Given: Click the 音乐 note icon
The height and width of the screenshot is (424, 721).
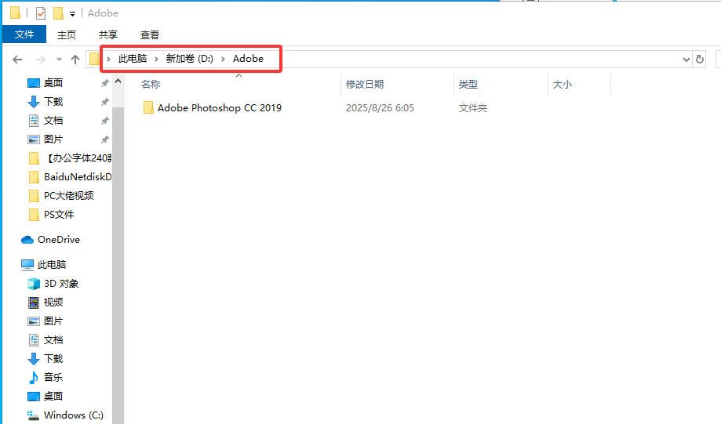Looking at the screenshot, I should 34,378.
